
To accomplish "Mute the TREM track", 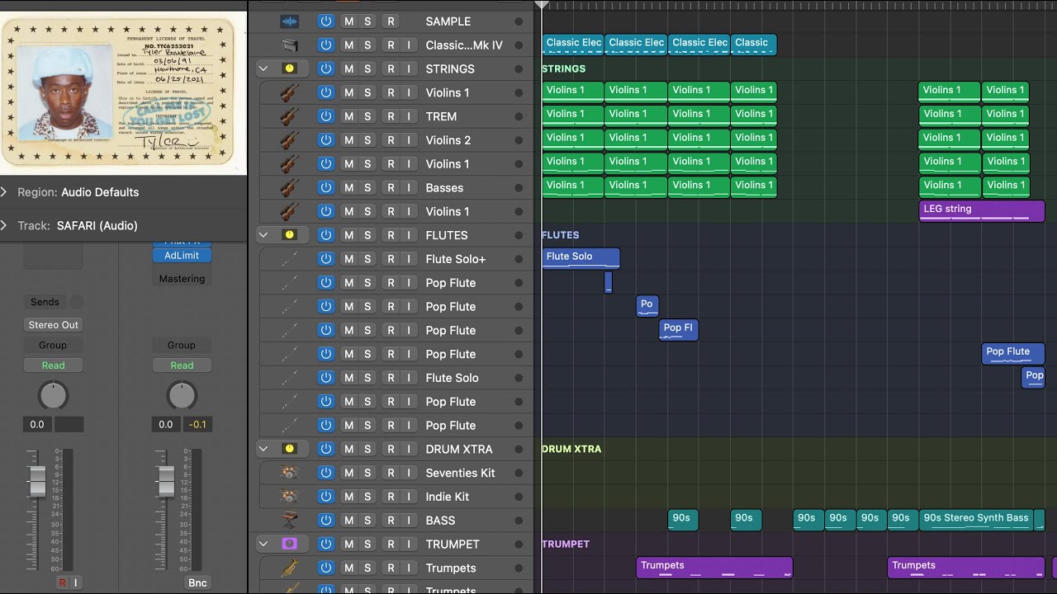I will (348, 116).
